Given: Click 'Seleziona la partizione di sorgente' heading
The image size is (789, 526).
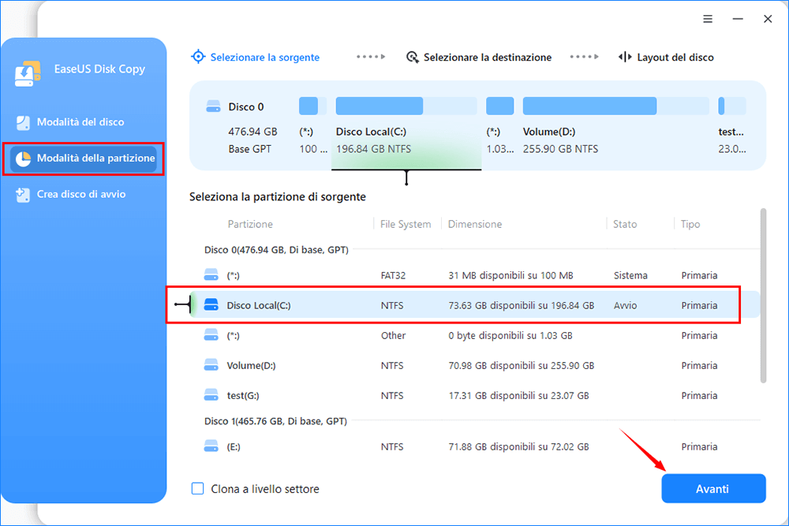Looking at the screenshot, I should point(277,196).
